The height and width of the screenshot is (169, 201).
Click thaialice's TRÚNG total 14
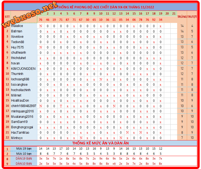[182, 26]
